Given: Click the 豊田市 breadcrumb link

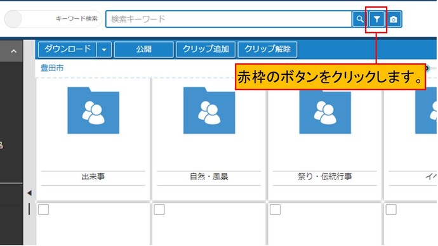Looking at the screenshot, I should pyautogui.click(x=52, y=68).
